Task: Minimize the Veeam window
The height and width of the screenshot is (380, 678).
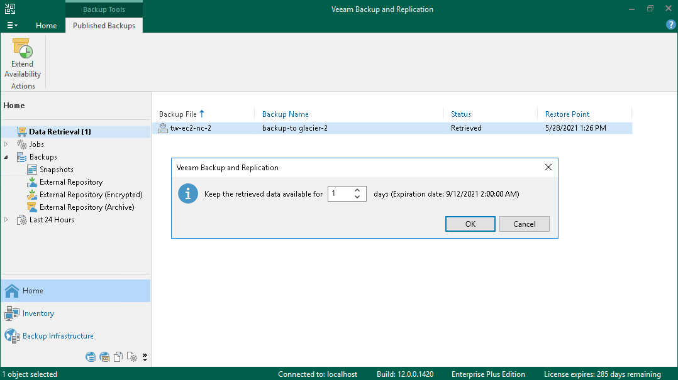Action: click(x=631, y=9)
